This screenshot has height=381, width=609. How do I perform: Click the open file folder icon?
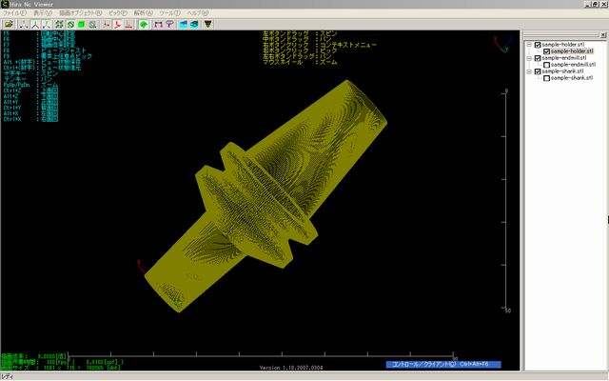9,24
